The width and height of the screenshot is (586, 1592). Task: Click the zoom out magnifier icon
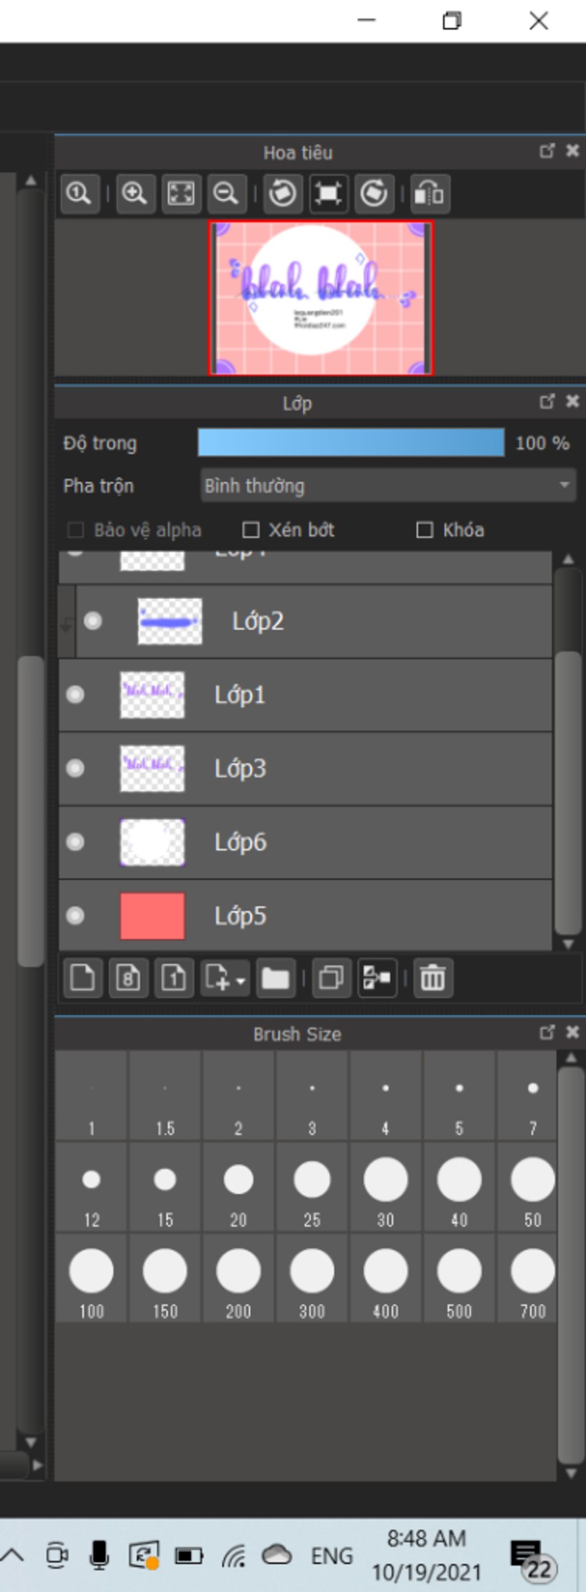[226, 194]
